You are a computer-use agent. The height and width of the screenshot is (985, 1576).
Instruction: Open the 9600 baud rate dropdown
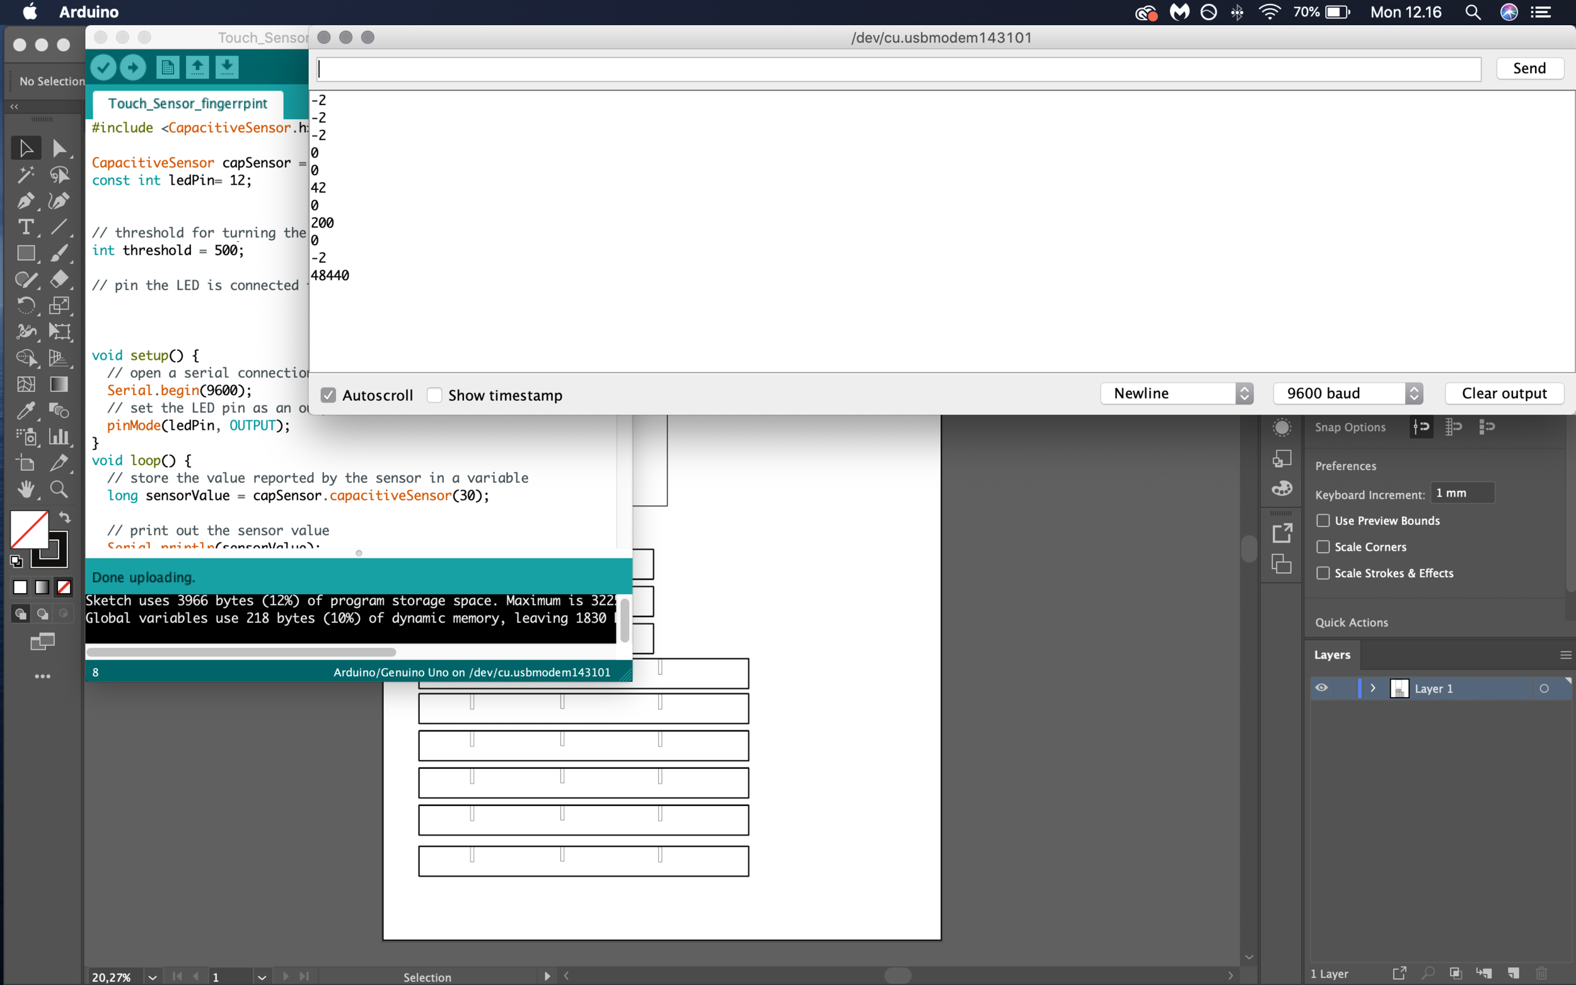click(x=1347, y=393)
